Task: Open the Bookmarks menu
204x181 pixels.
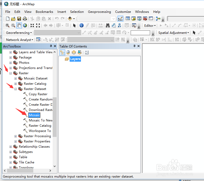Action: (44, 12)
